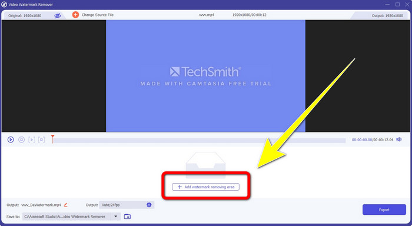Click the Original: 1920x1080 label
The image size is (412, 226).
coord(25,16)
